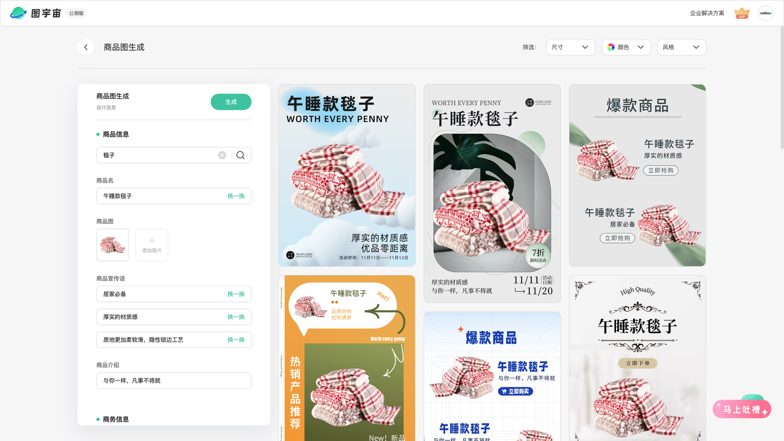Click the green 生成 button
This screenshot has height=441, width=784.
(x=231, y=102)
